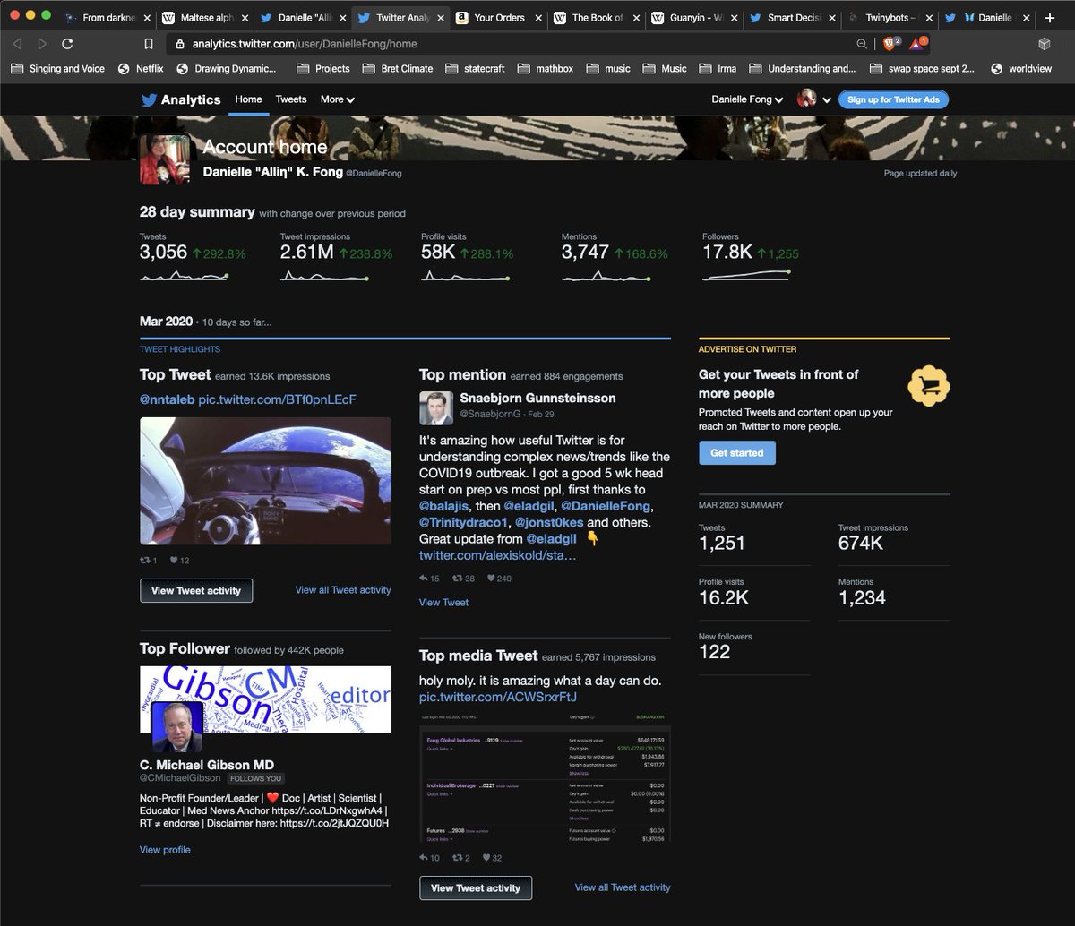
Task: Expand the More dropdown in Analytics nav
Action: click(x=338, y=99)
